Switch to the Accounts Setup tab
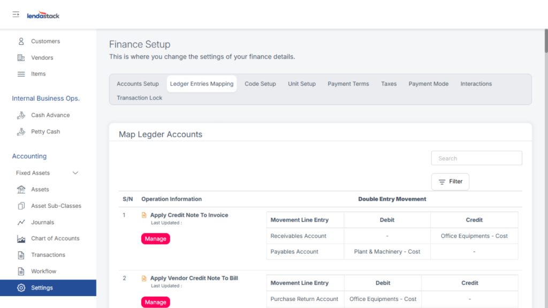The height and width of the screenshot is (308, 548). coord(138,84)
